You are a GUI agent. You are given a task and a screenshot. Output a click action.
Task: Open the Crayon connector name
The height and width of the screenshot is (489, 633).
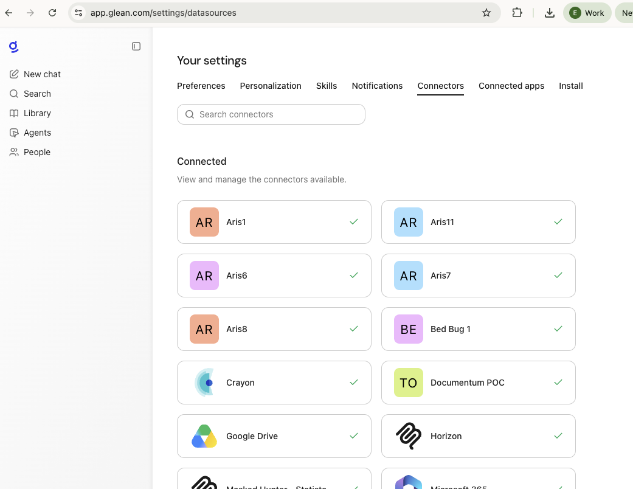(x=240, y=383)
